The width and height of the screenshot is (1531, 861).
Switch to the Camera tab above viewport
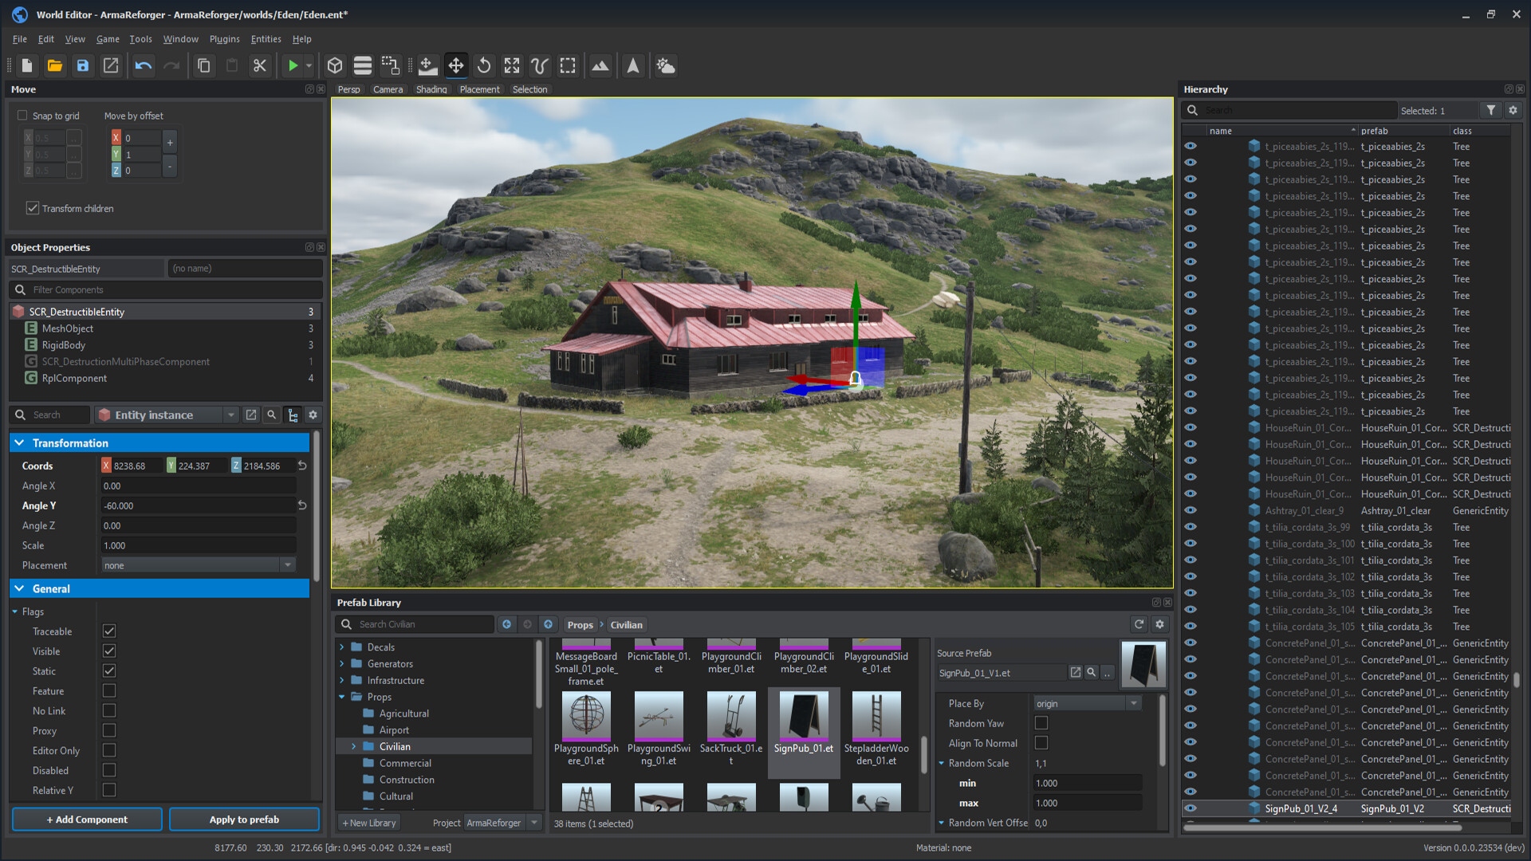[388, 89]
